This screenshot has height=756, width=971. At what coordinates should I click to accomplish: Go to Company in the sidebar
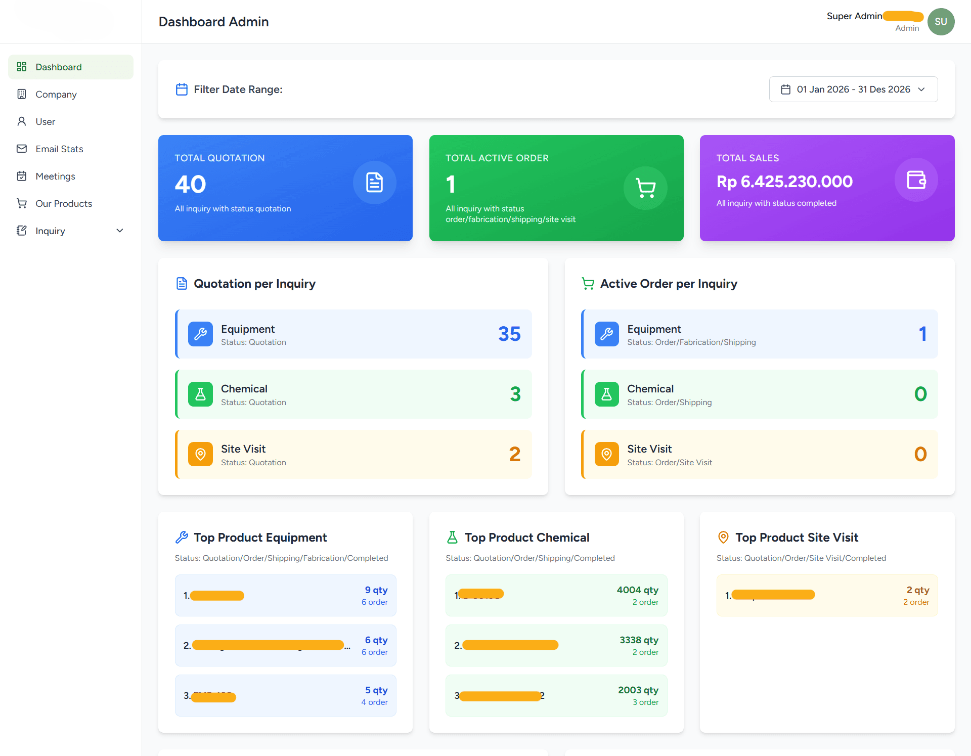(x=56, y=95)
